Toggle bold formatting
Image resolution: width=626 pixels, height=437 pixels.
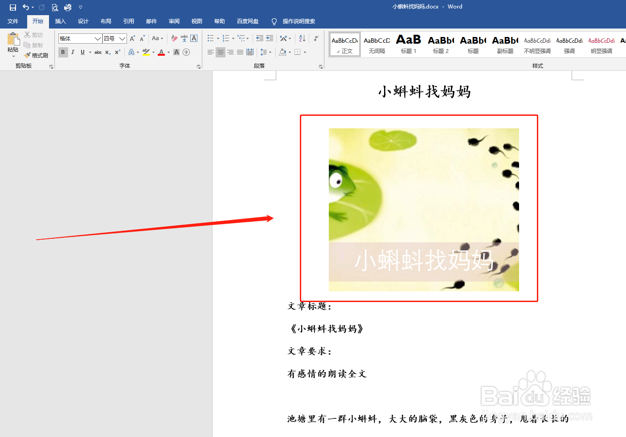(63, 52)
